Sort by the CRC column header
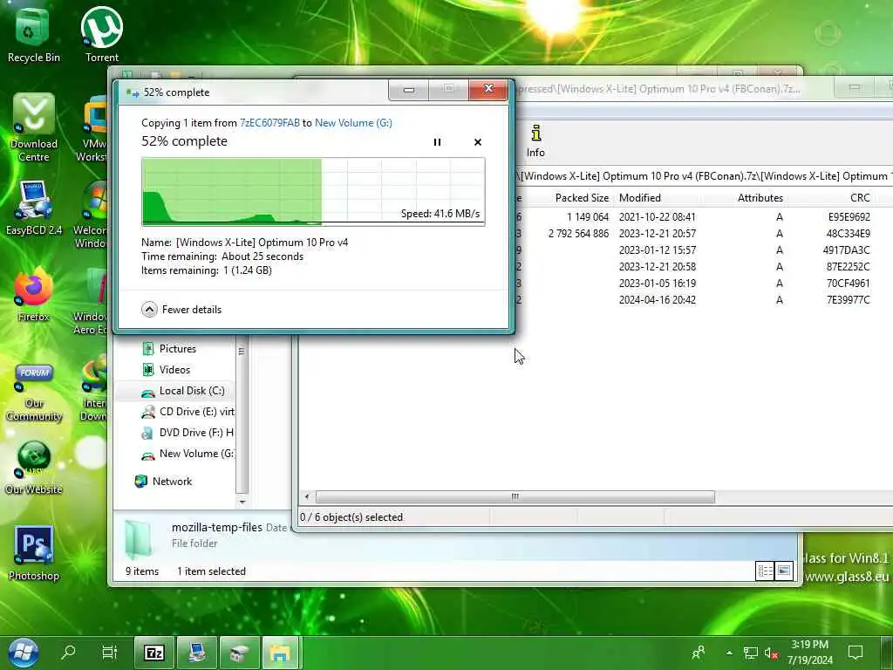The width and height of the screenshot is (893, 670). click(x=859, y=198)
